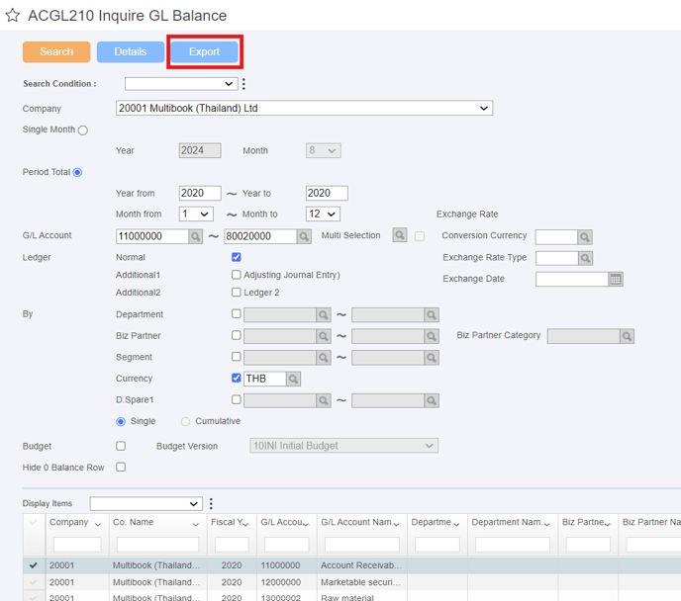Open Department to lookup magnifier

(x=432, y=314)
